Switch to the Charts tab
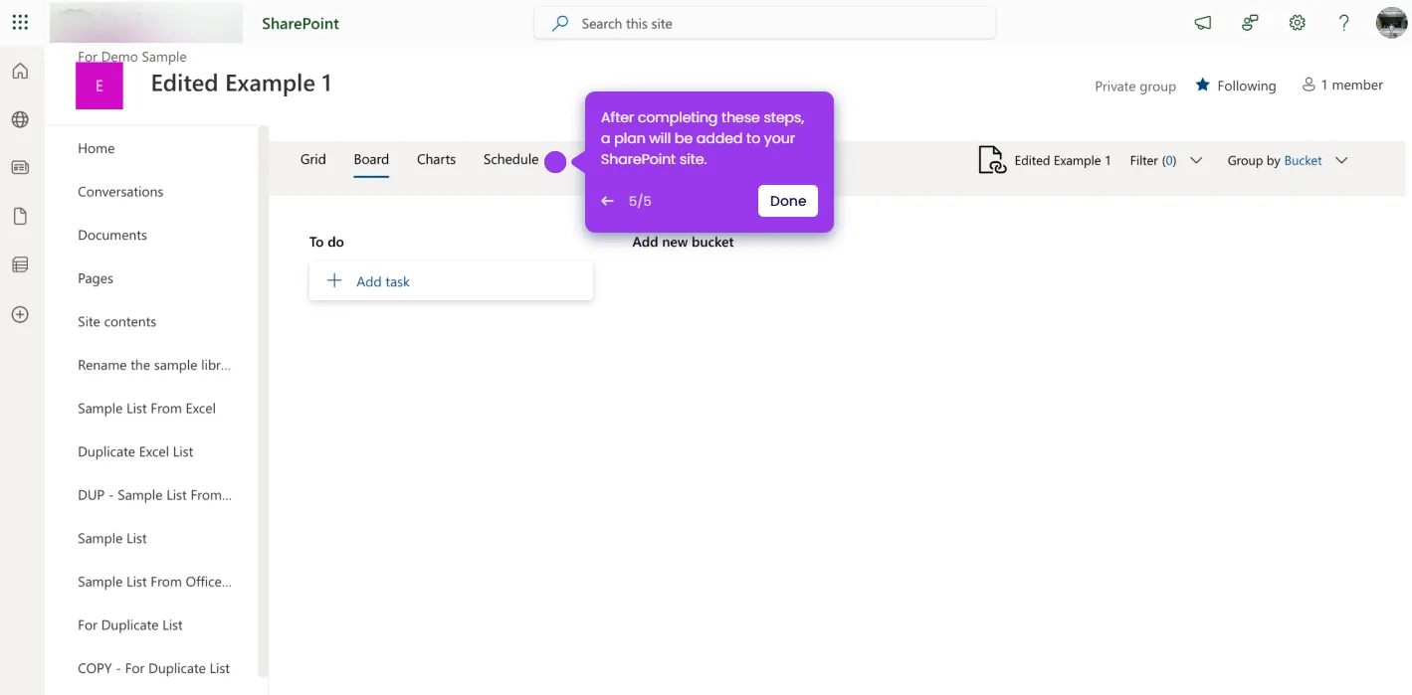 click(436, 159)
